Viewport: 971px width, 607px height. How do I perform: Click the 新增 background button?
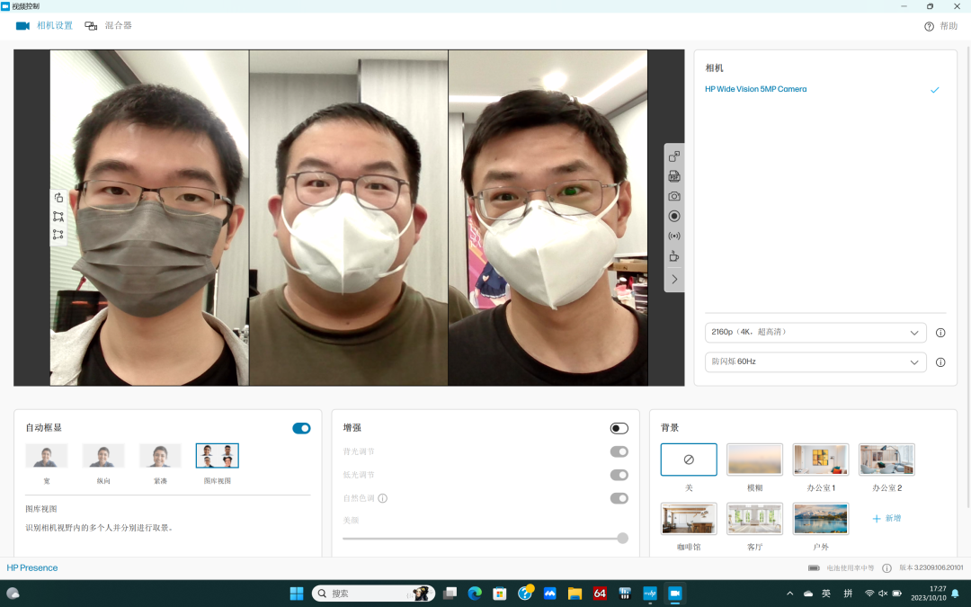point(886,519)
